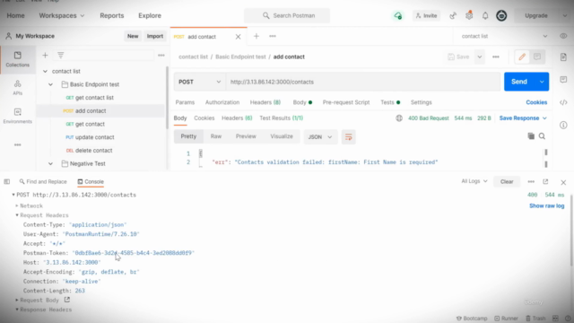Open the Environments sidebar panel
Screen dimensions: 574x323
click(18, 116)
